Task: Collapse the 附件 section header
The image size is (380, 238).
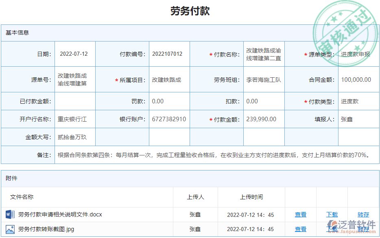Action: (11, 178)
